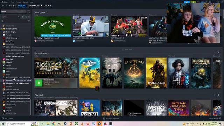
Task: Click the Palworld game icon
Action: (x=4, y=62)
